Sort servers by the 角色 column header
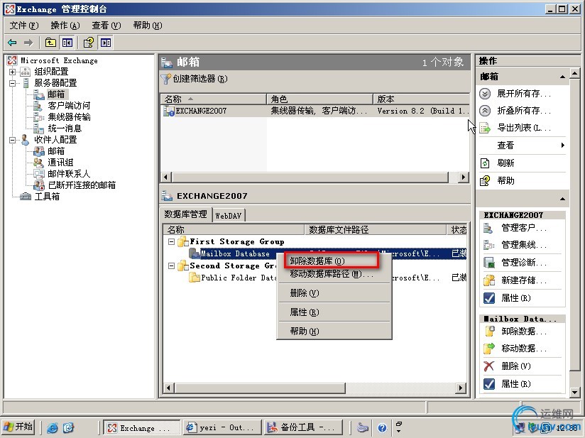This screenshot has width=585, height=438. point(319,99)
